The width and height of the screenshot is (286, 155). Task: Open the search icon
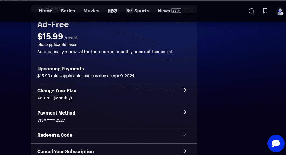pos(252,11)
